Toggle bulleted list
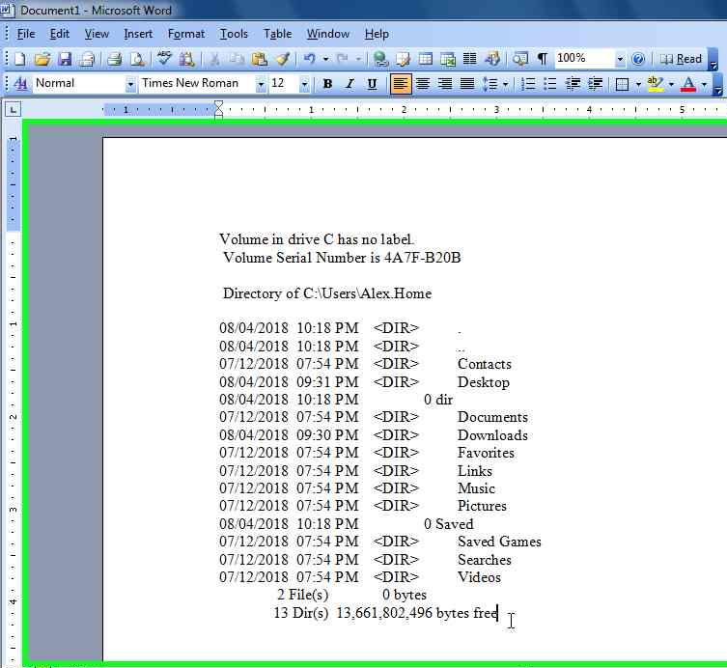 (x=550, y=84)
